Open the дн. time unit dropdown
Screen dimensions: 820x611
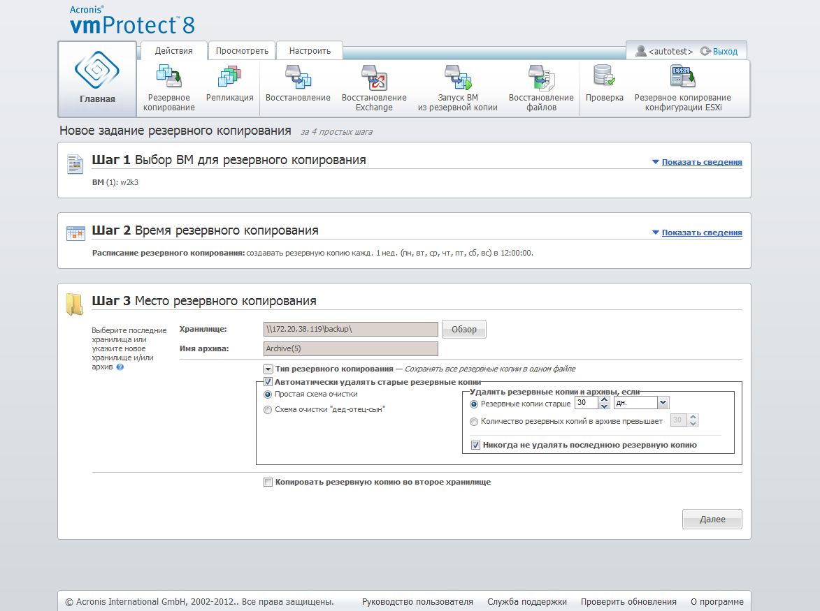(x=663, y=403)
